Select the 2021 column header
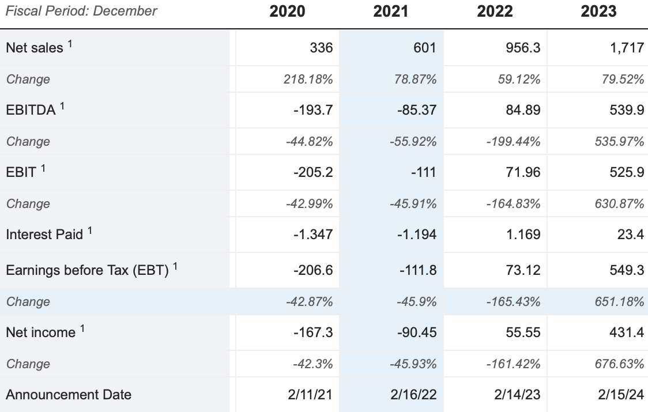 click(391, 12)
